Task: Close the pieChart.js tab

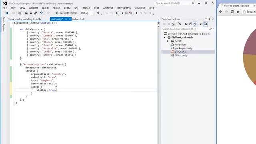Action: click(x=70, y=19)
